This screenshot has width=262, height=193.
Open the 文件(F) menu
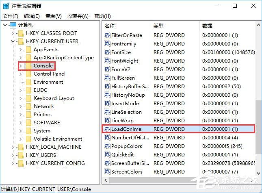(11, 16)
